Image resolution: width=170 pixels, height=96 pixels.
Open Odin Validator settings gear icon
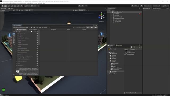pos(40,27)
